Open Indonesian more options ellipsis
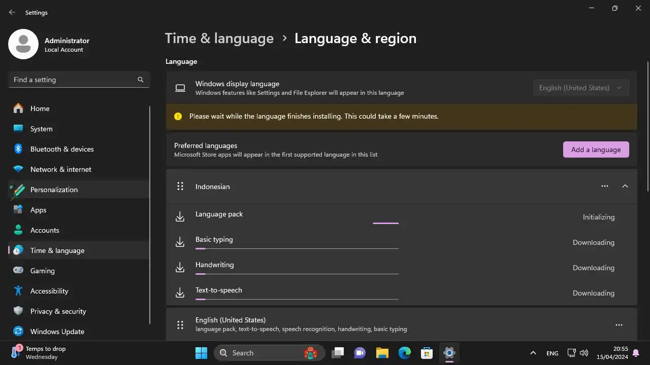 pos(605,187)
